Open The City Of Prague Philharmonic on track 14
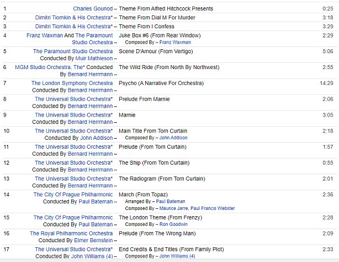 (x=73, y=195)
